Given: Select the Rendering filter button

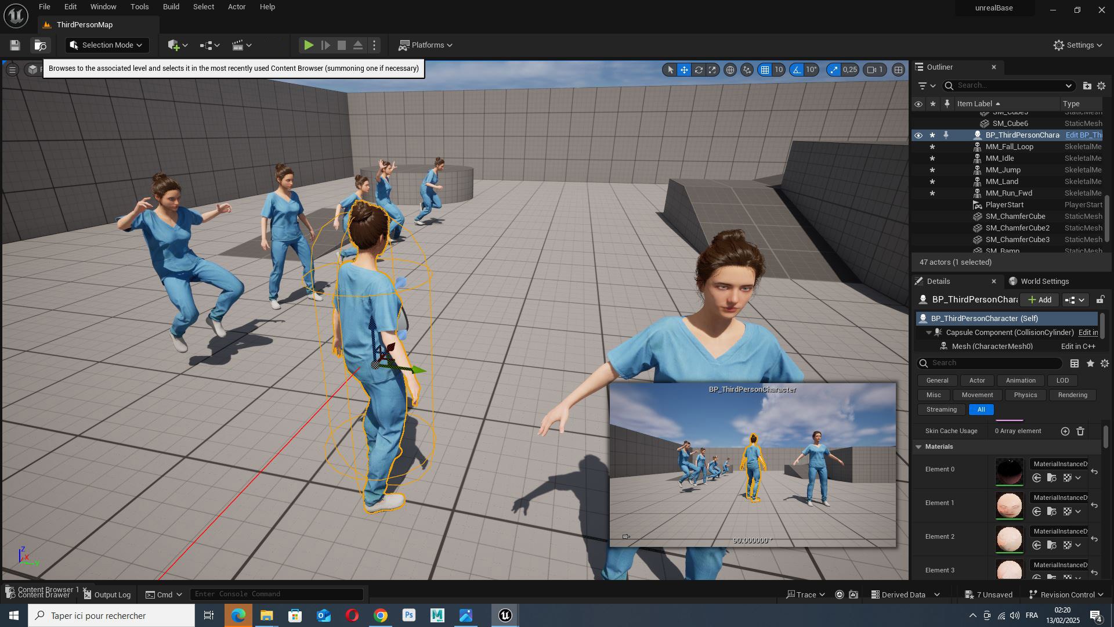Looking at the screenshot, I should click(1072, 395).
